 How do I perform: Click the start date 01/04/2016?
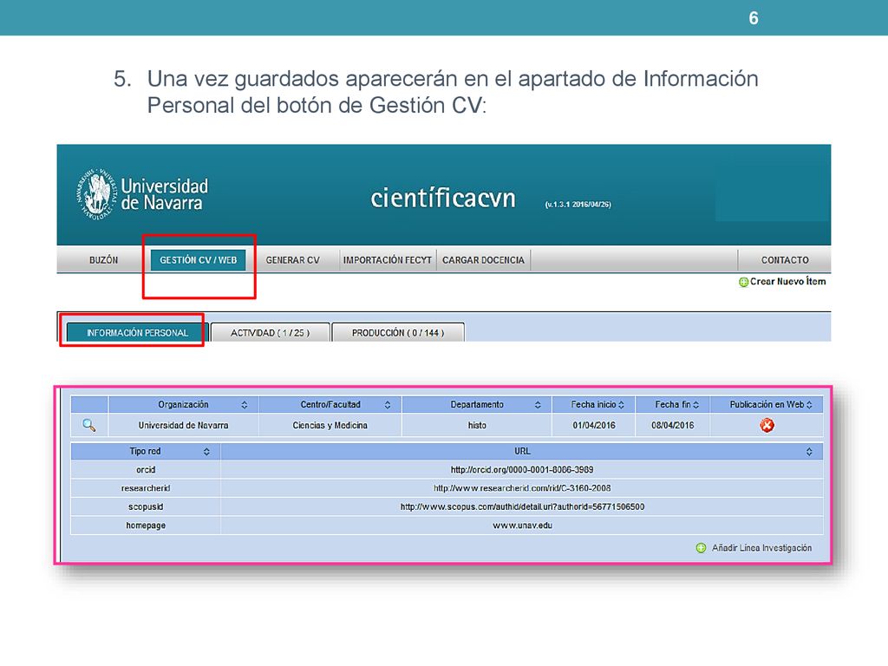click(x=593, y=425)
